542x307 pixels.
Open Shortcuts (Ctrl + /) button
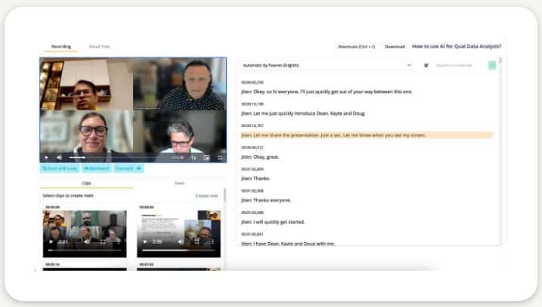[x=356, y=47]
